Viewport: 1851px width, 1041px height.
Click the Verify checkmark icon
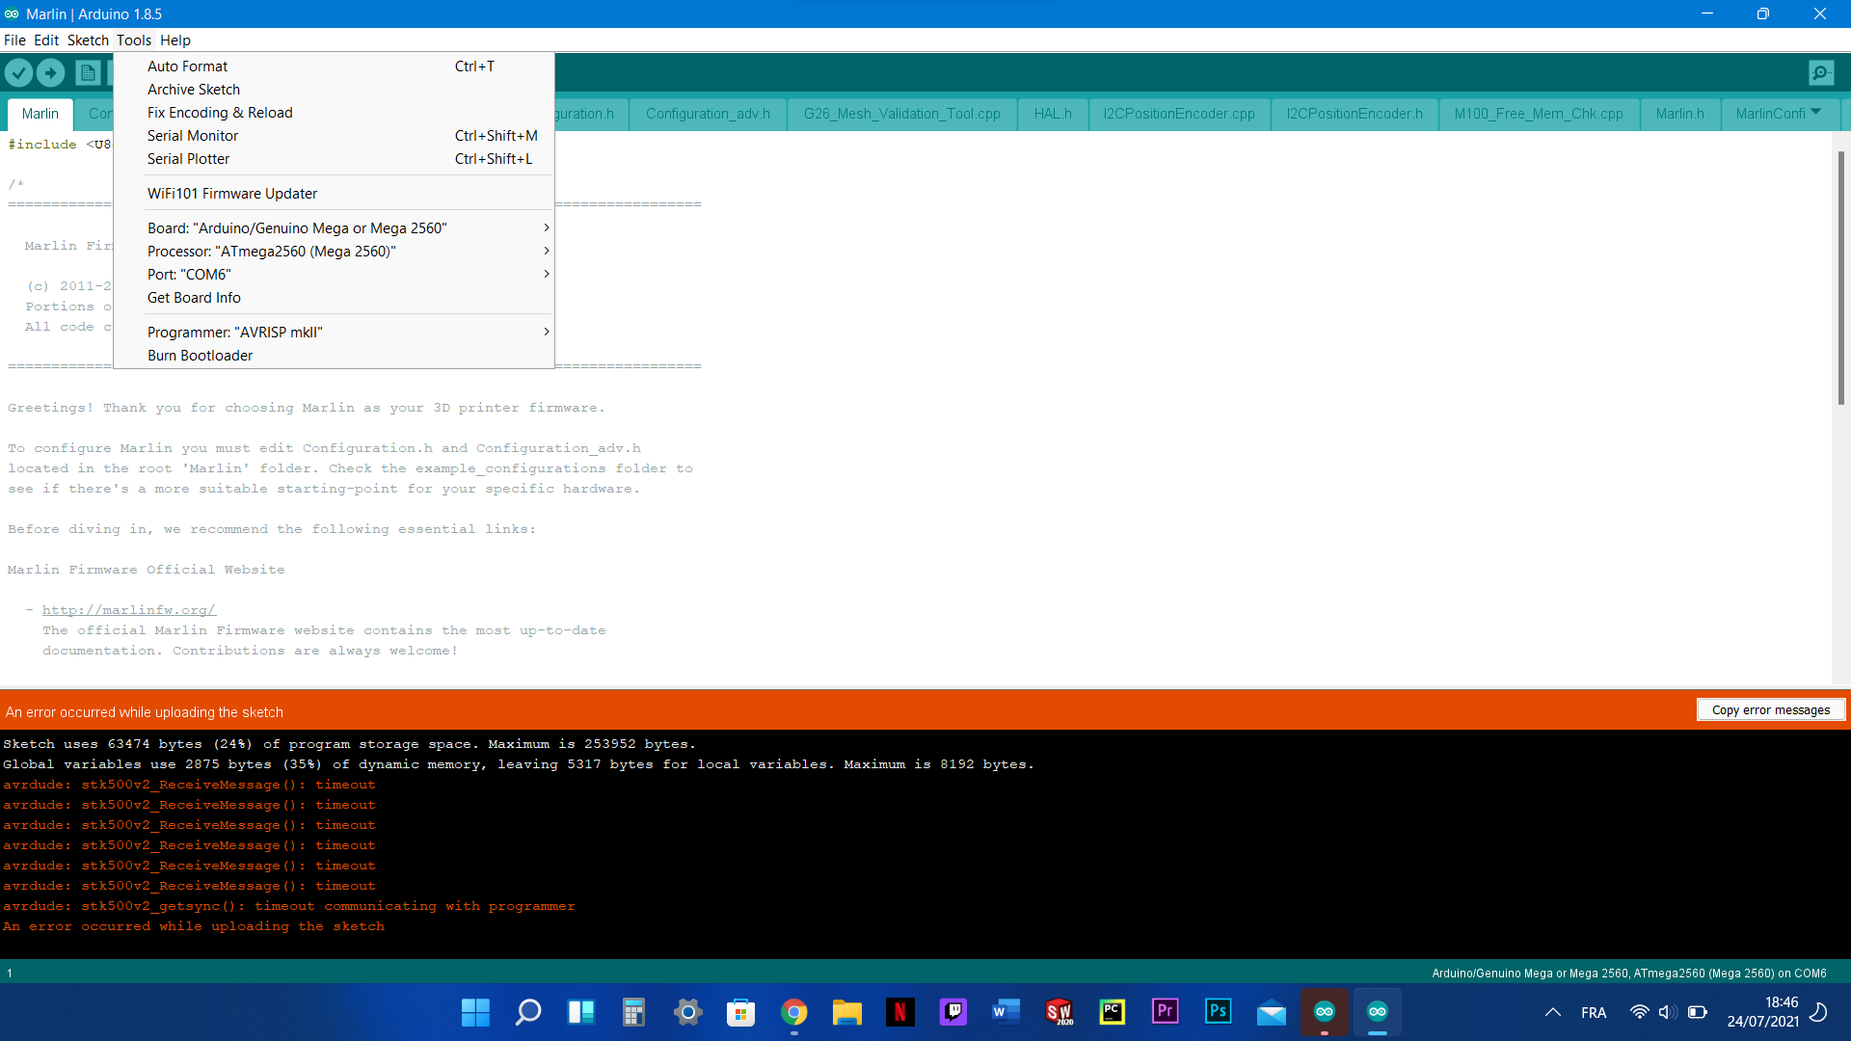pos(18,72)
